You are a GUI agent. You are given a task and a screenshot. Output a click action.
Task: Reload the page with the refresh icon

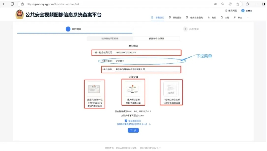(x=12, y=4)
